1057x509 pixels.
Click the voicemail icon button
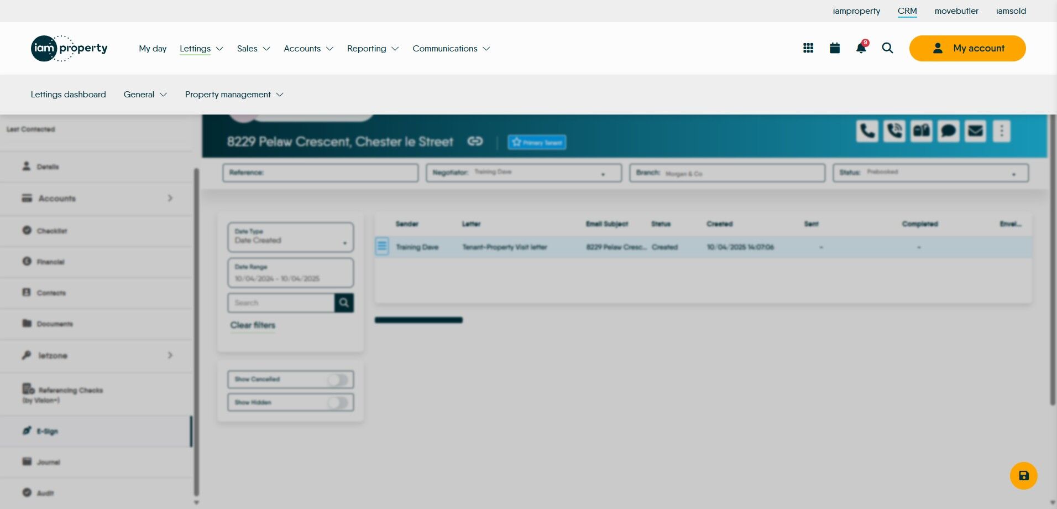(x=922, y=131)
